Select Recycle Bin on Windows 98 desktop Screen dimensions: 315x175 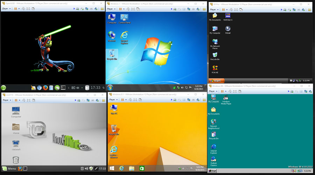point(213,136)
